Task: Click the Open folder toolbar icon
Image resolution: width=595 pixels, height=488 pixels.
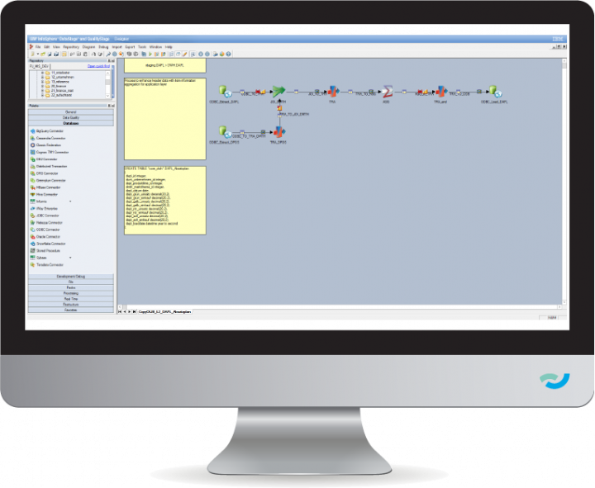Action: click(x=43, y=54)
